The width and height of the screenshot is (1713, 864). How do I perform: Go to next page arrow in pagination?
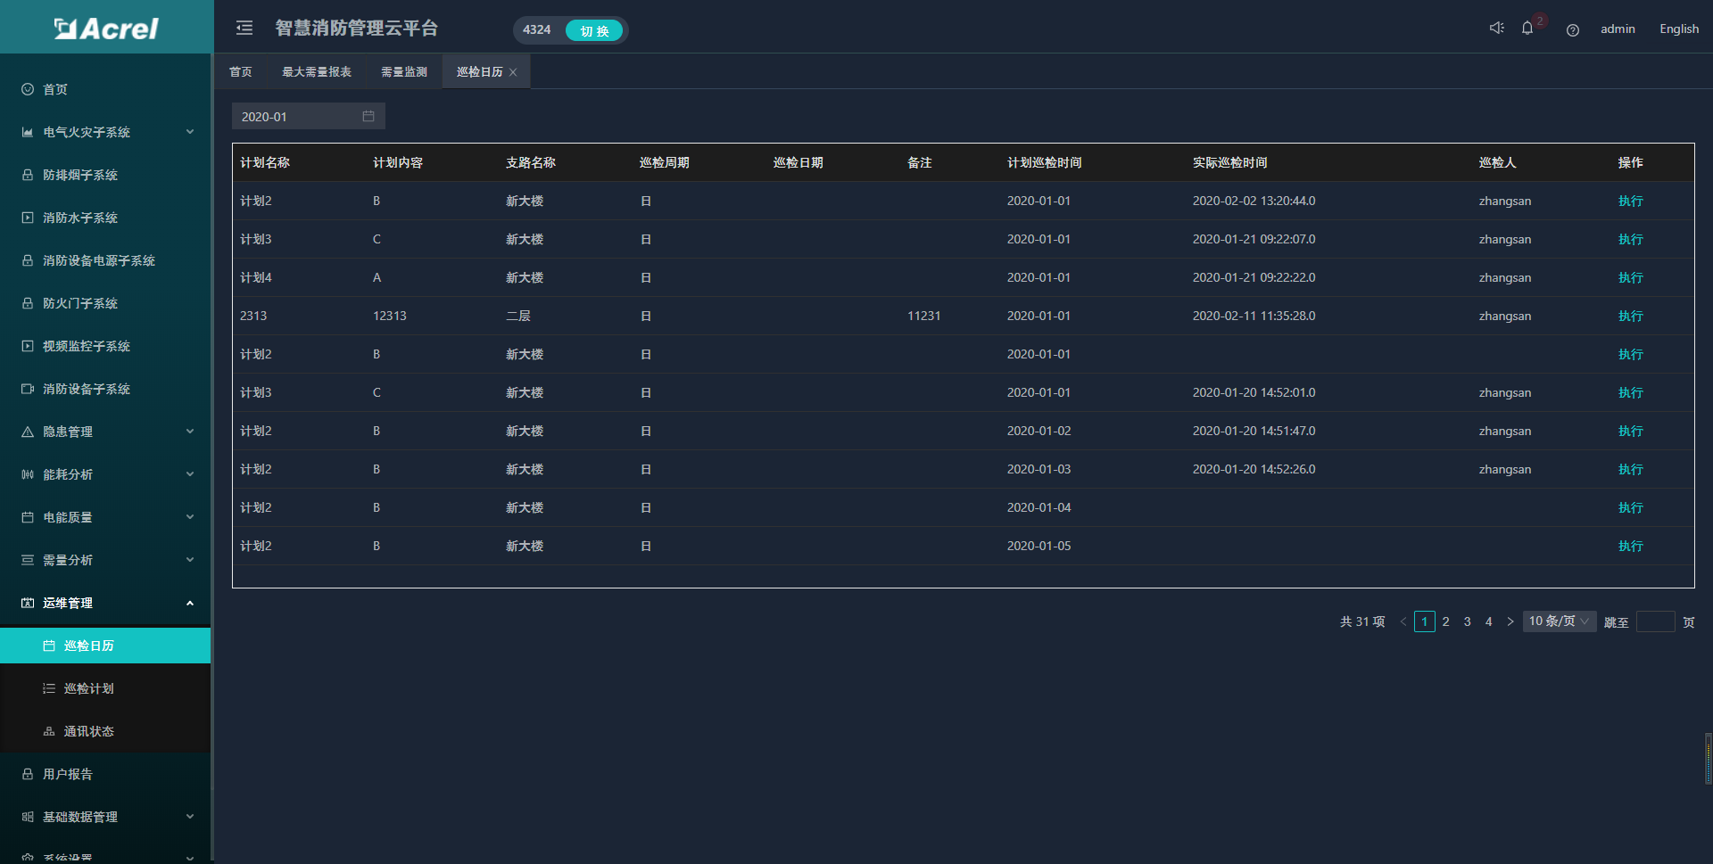[1510, 621]
